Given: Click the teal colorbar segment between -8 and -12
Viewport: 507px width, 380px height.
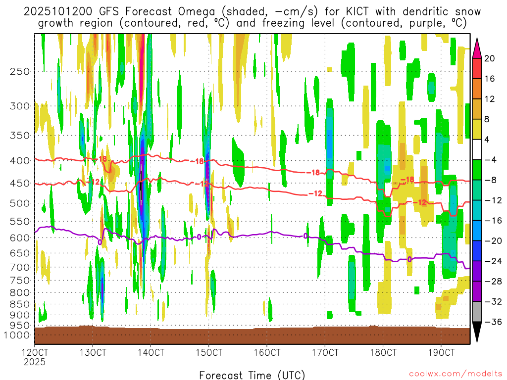Looking at the screenshot, I should coord(477,190).
